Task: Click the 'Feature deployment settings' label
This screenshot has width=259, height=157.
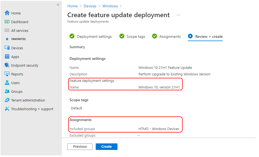Action: pyautogui.click(x=92, y=81)
